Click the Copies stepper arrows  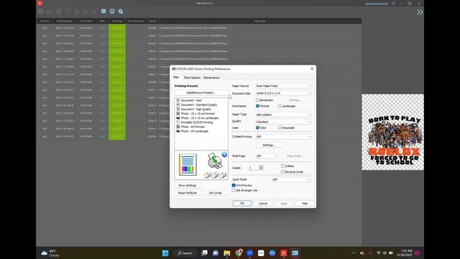point(261,168)
